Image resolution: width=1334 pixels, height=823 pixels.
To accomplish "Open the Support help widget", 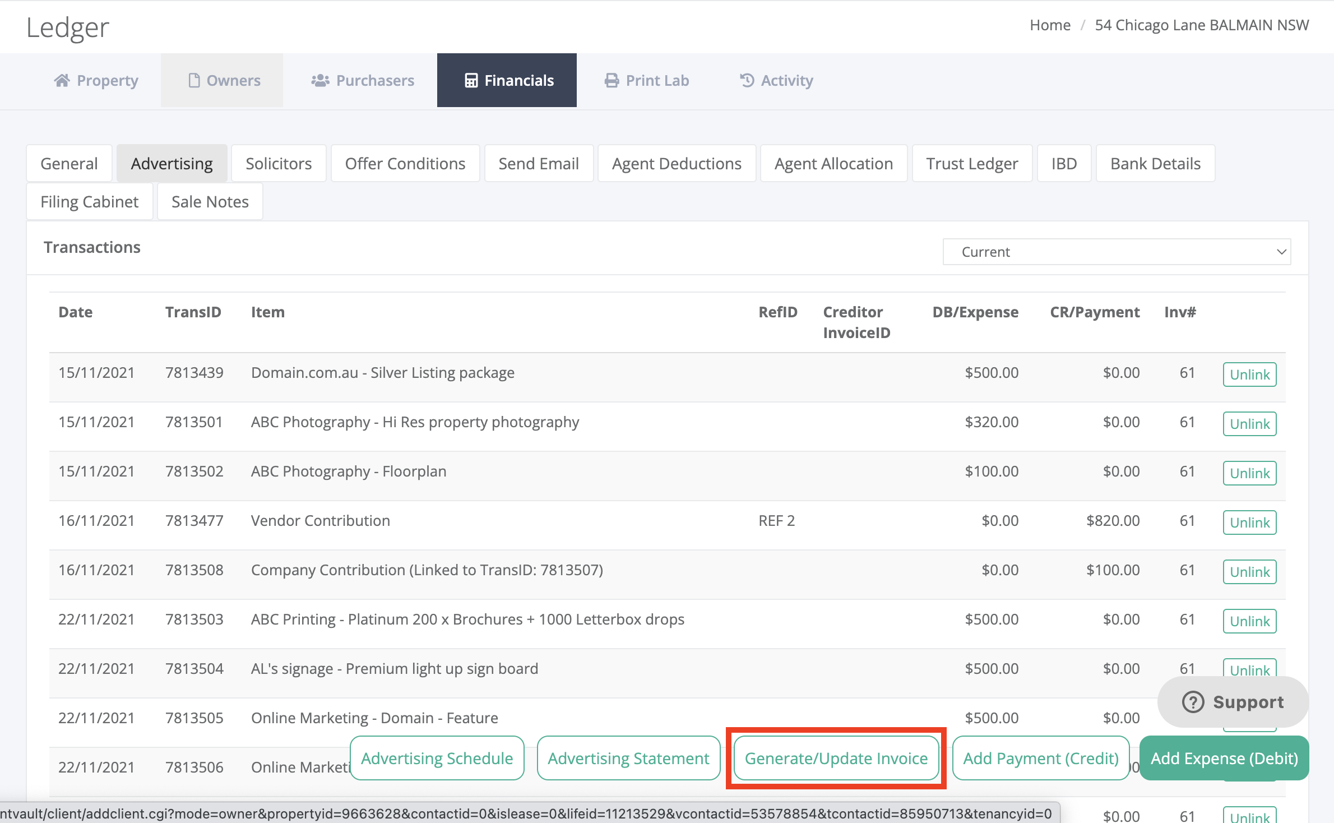I will 1233,702.
